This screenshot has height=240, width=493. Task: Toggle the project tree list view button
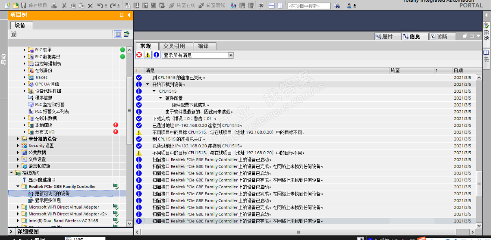pos(118,34)
